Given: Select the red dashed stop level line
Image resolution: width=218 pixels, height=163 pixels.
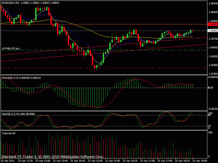Looking at the screenshot, I should click(104, 68).
